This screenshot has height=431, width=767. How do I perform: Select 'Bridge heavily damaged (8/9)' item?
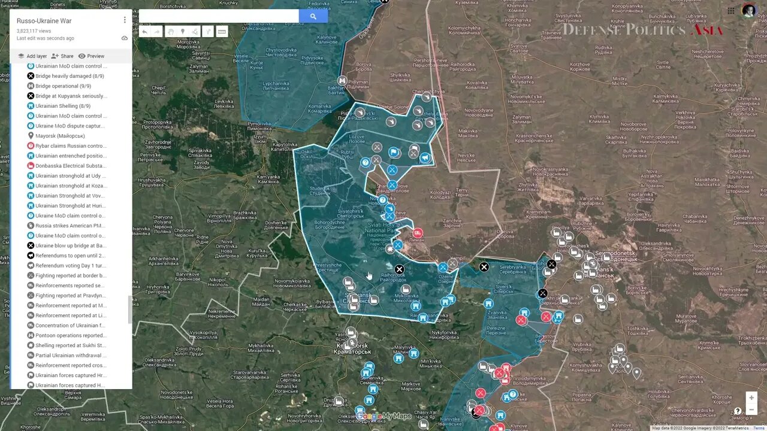coord(71,76)
